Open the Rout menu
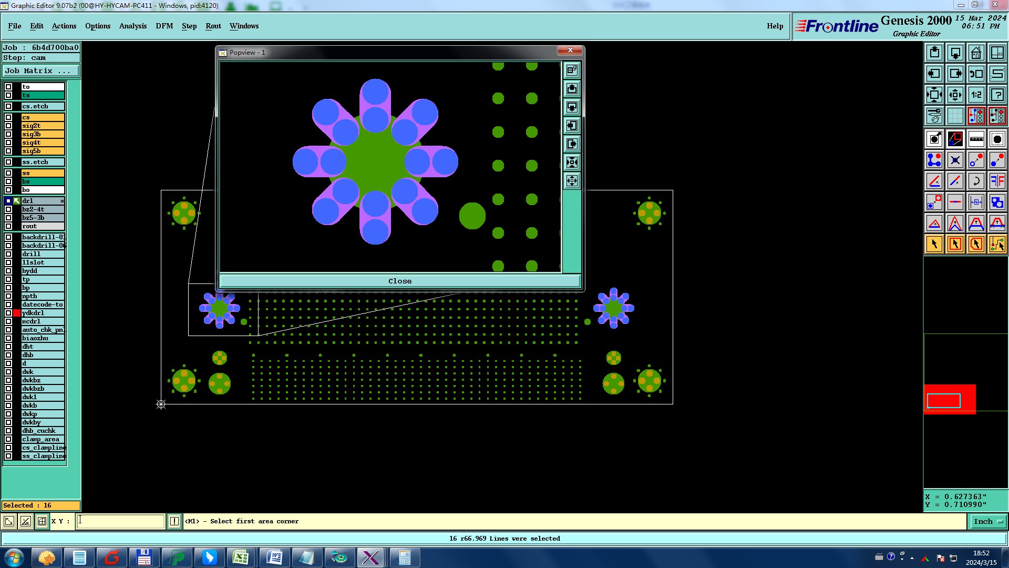Image resolution: width=1009 pixels, height=568 pixels. pos(213,26)
